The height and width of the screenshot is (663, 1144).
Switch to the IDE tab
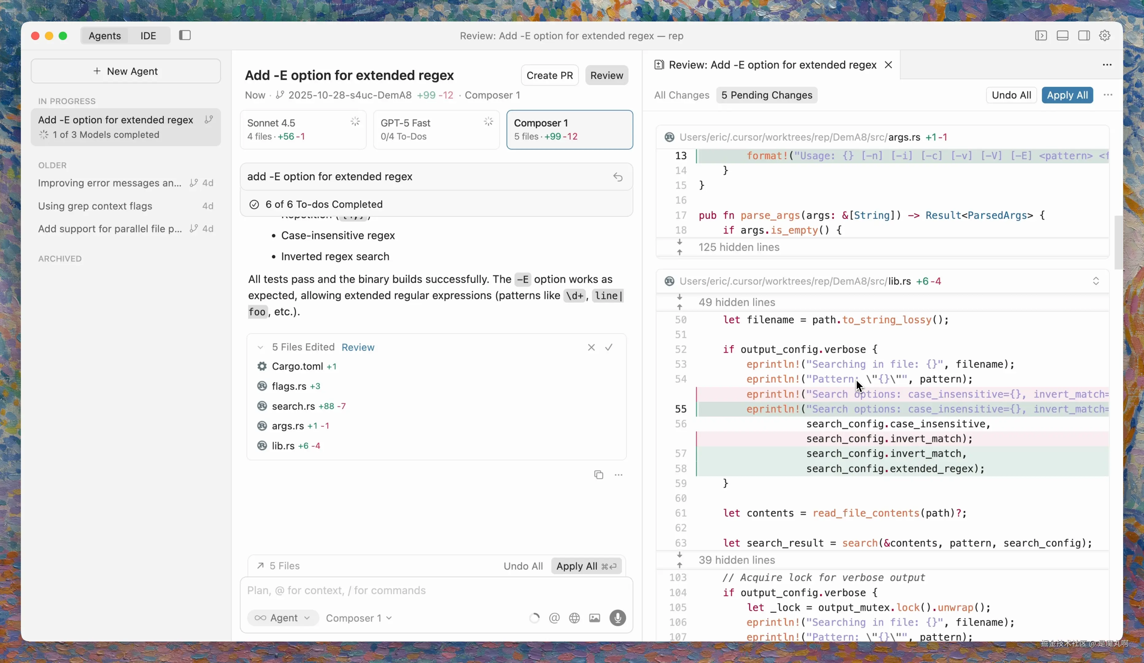pos(148,35)
